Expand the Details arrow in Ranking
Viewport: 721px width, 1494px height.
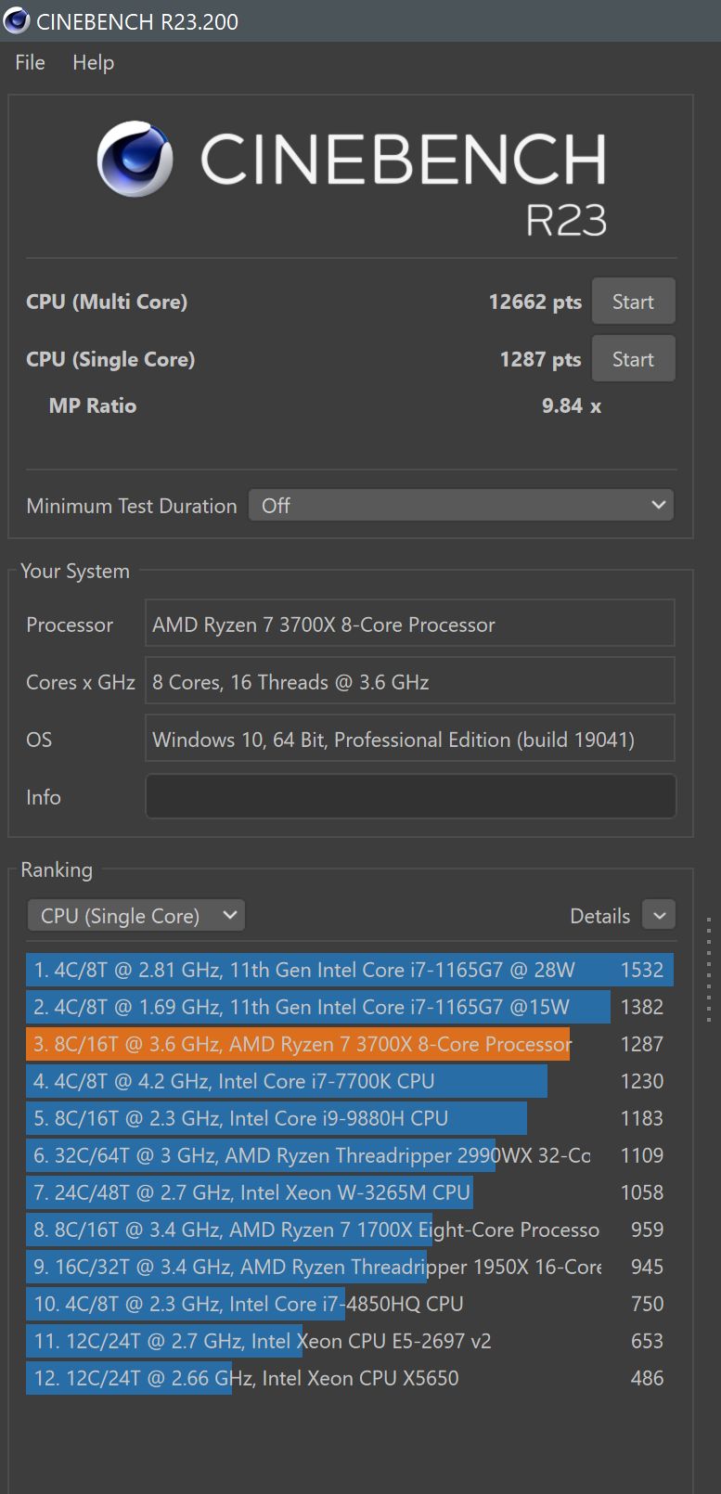point(659,916)
